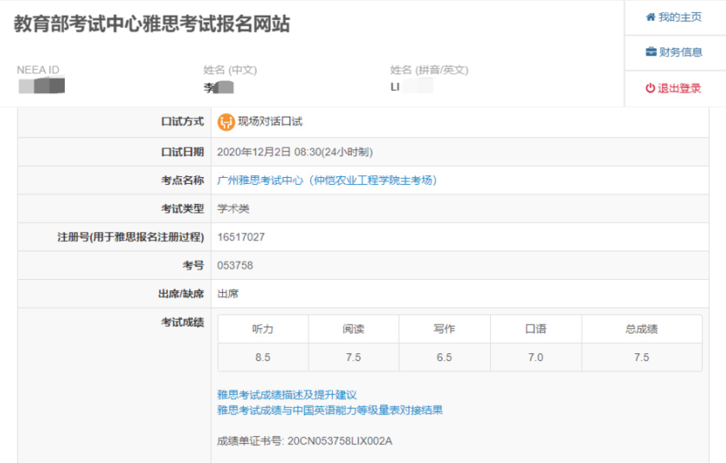Image resolution: width=726 pixels, height=463 pixels.
Task: Click the overall score under 总成绩
Action: coord(641,358)
